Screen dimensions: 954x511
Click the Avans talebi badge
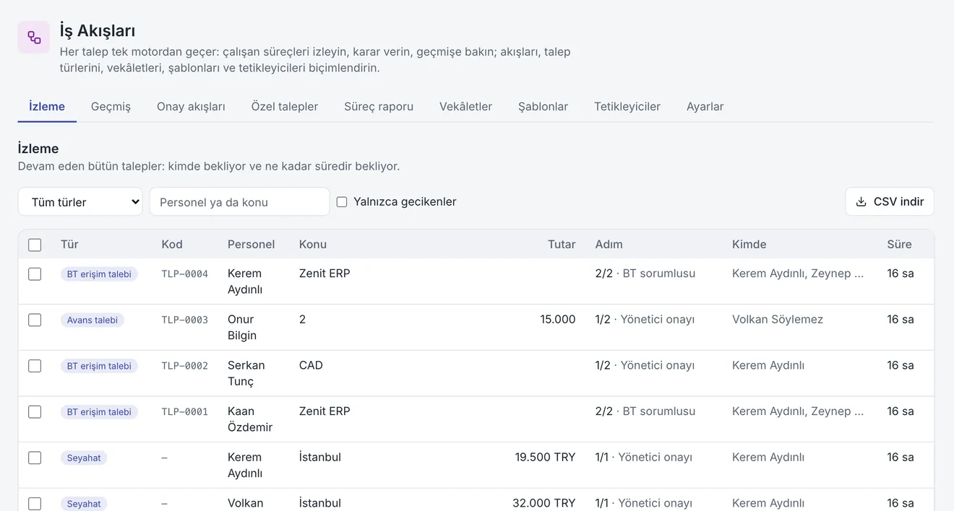[x=93, y=320]
